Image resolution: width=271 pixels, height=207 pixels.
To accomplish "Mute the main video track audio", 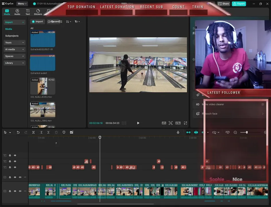I will 20,191.
